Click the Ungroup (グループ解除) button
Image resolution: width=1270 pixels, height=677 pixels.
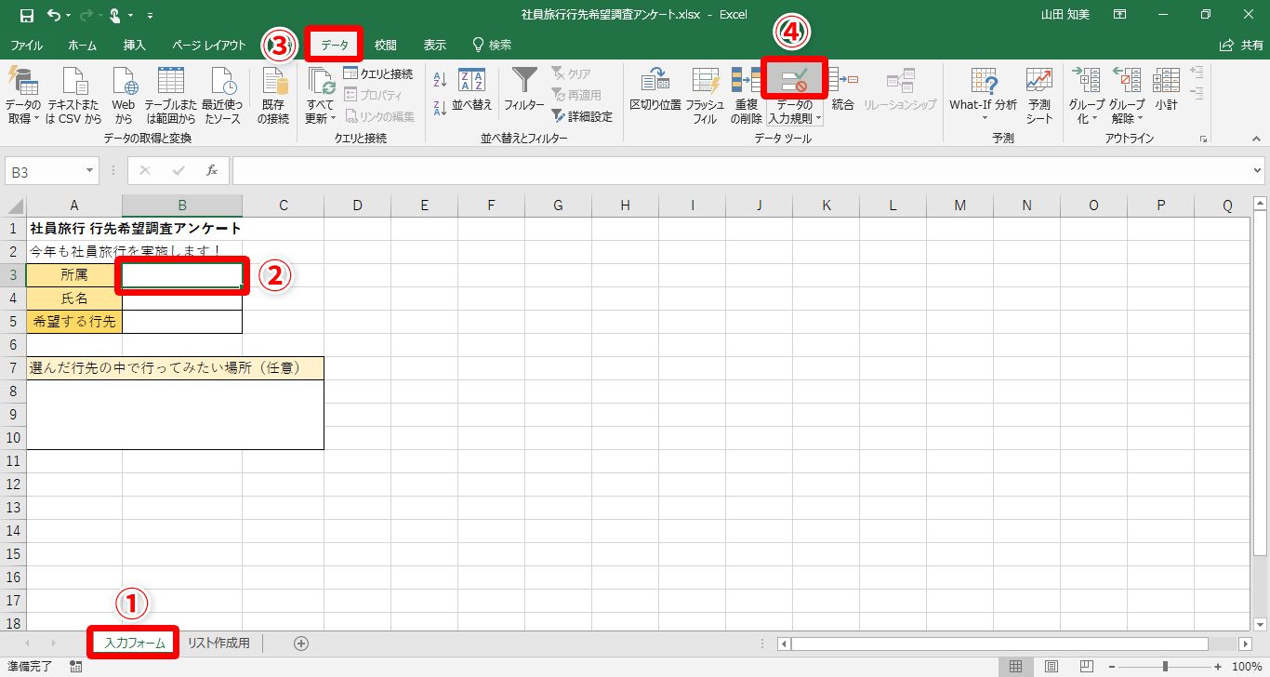point(1127,96)
